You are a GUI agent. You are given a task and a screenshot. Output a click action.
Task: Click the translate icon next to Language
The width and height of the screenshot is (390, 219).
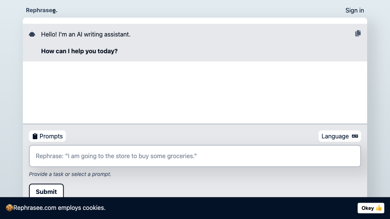pyautogui.click(x=355, y=136)
